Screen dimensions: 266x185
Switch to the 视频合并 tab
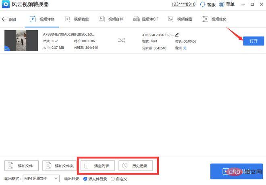(111, 19)
